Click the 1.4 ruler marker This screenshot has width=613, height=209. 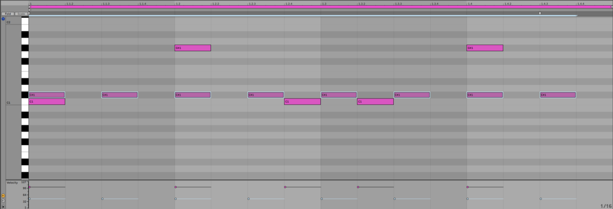pos(470,4)
